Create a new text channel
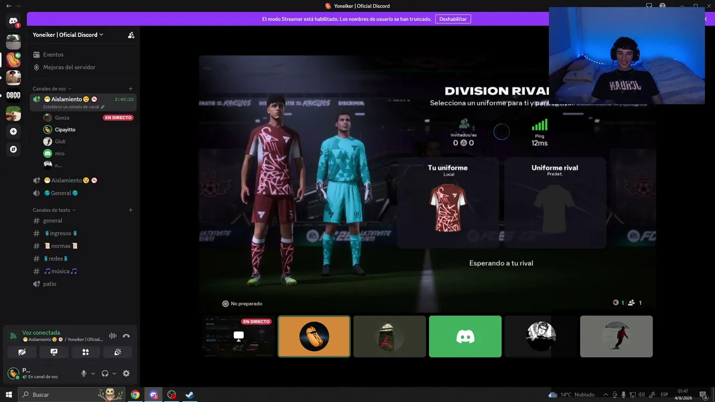715x402 pixels. tap(131, 210)
